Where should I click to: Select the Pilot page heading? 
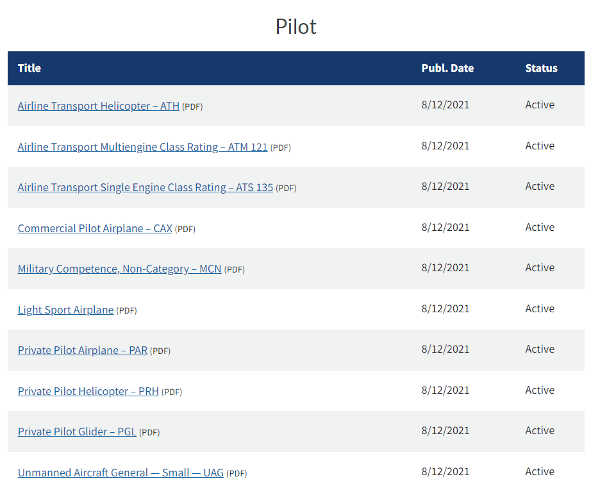(295, 26)
